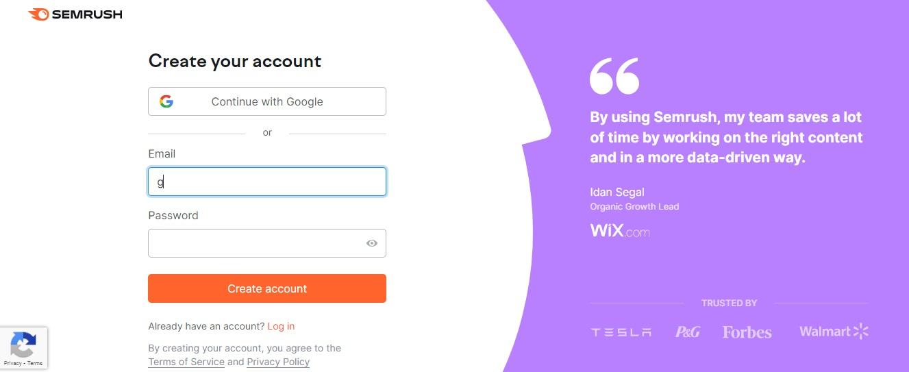Click the large quotation mark icon
909x372 pixels.
(x=614, y=75)
